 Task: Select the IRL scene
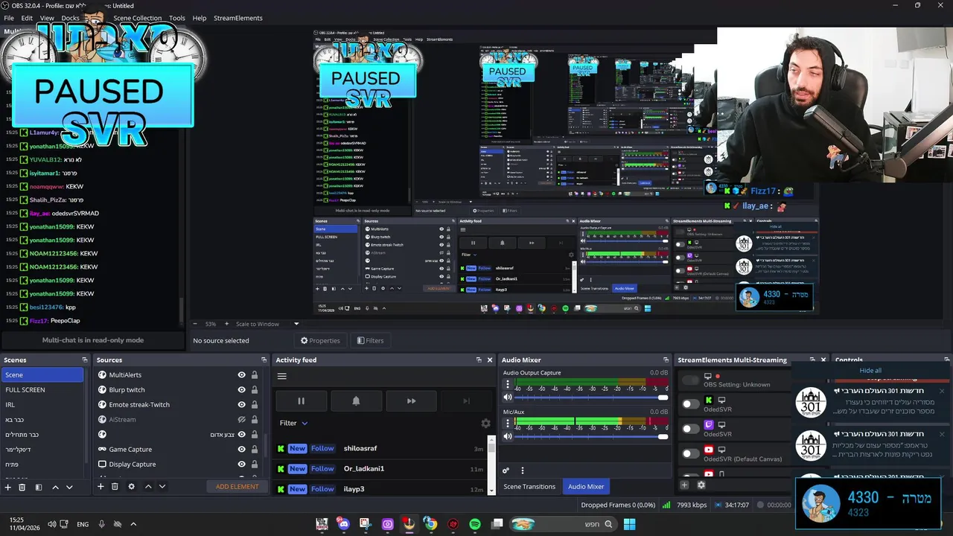42,405
